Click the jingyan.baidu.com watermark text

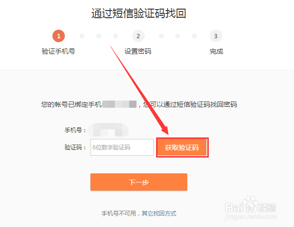click(x=251, y=216)
